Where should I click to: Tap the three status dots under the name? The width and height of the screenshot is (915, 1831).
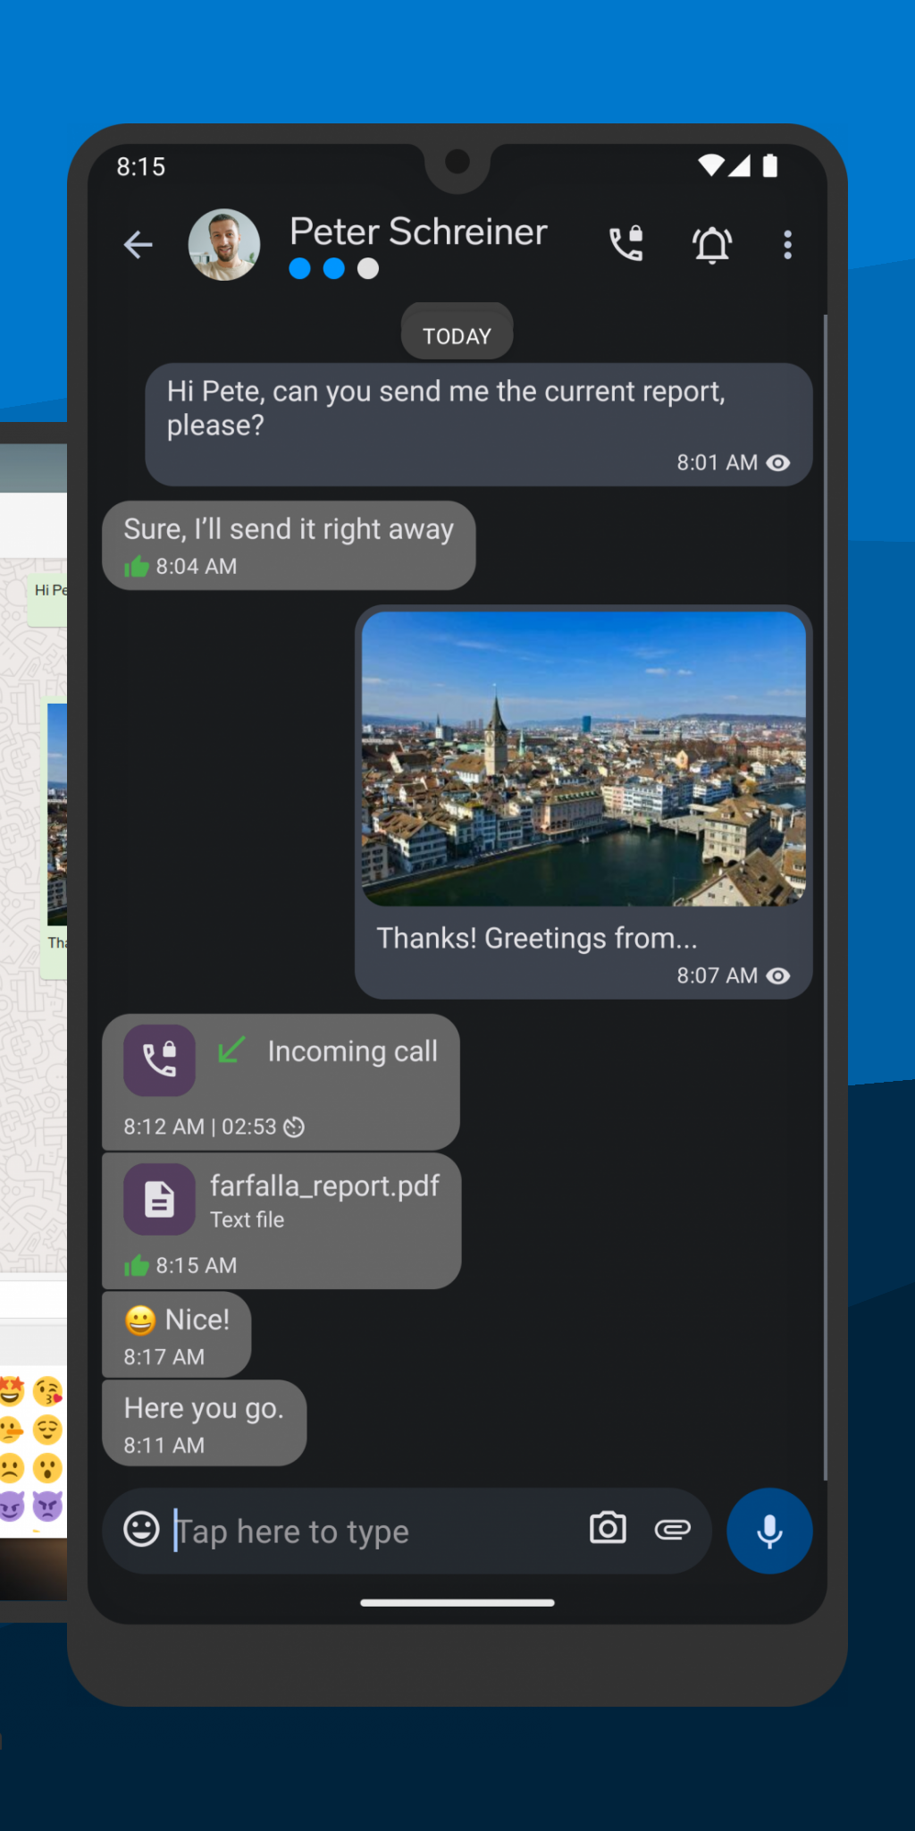(x=334, y=269)
